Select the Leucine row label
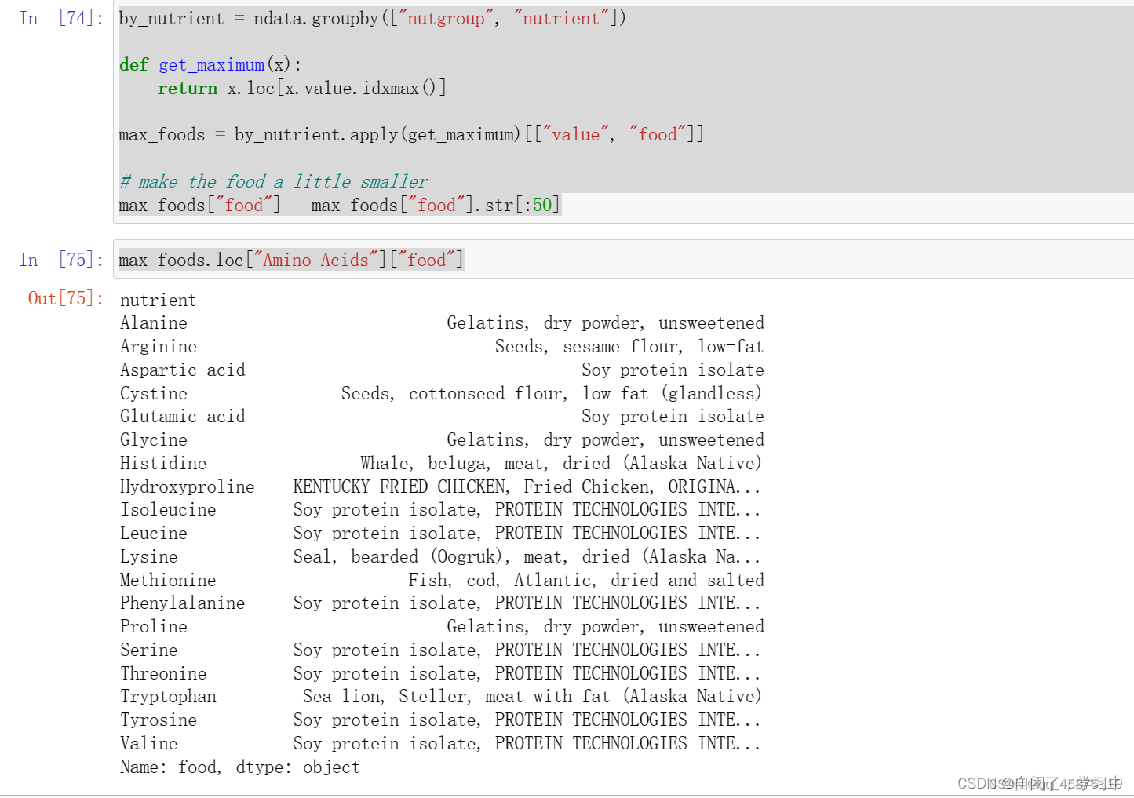Image resolution: width=1134 pixels, height=798 pixels. 154,534
